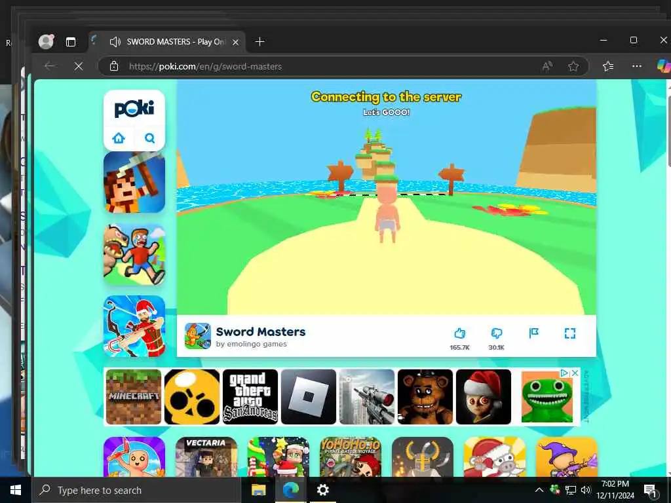Viewport: 671px width, 503px height.
Task: Show hidden tray icons chevron
Action: point(539,490)
